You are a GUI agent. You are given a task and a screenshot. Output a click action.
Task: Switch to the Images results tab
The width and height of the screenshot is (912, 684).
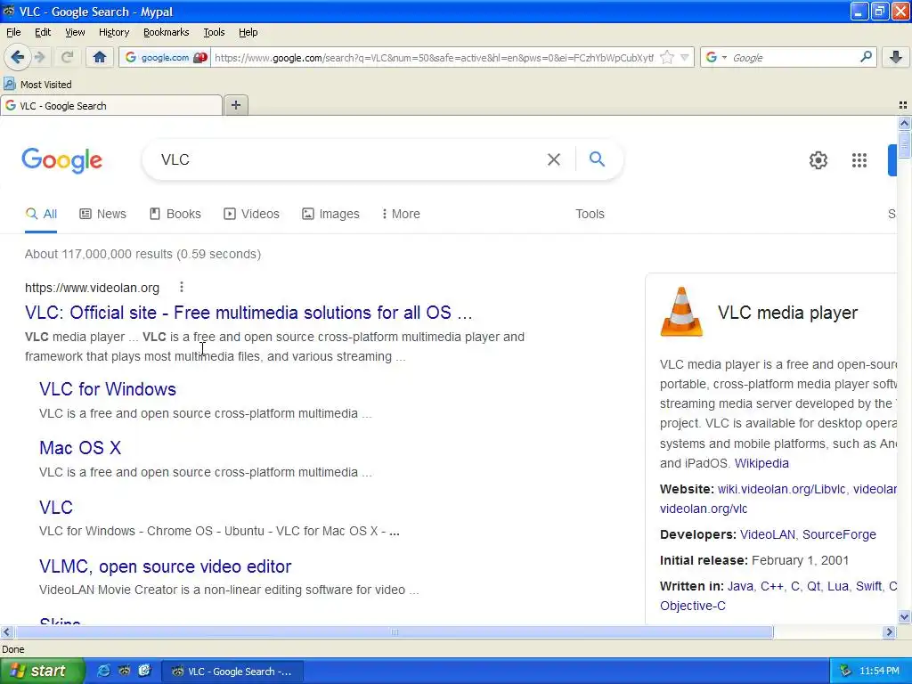330,214
